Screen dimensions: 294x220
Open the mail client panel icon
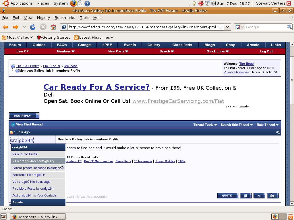[x=80, y=3]
